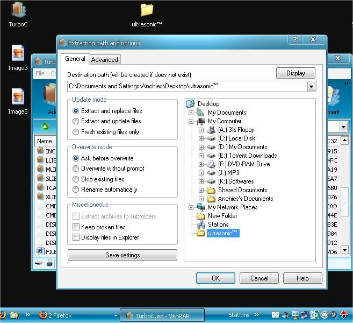Click the FILE Word document icon in WinRAR list
This screenshot has height=323, width=353.
40,251
